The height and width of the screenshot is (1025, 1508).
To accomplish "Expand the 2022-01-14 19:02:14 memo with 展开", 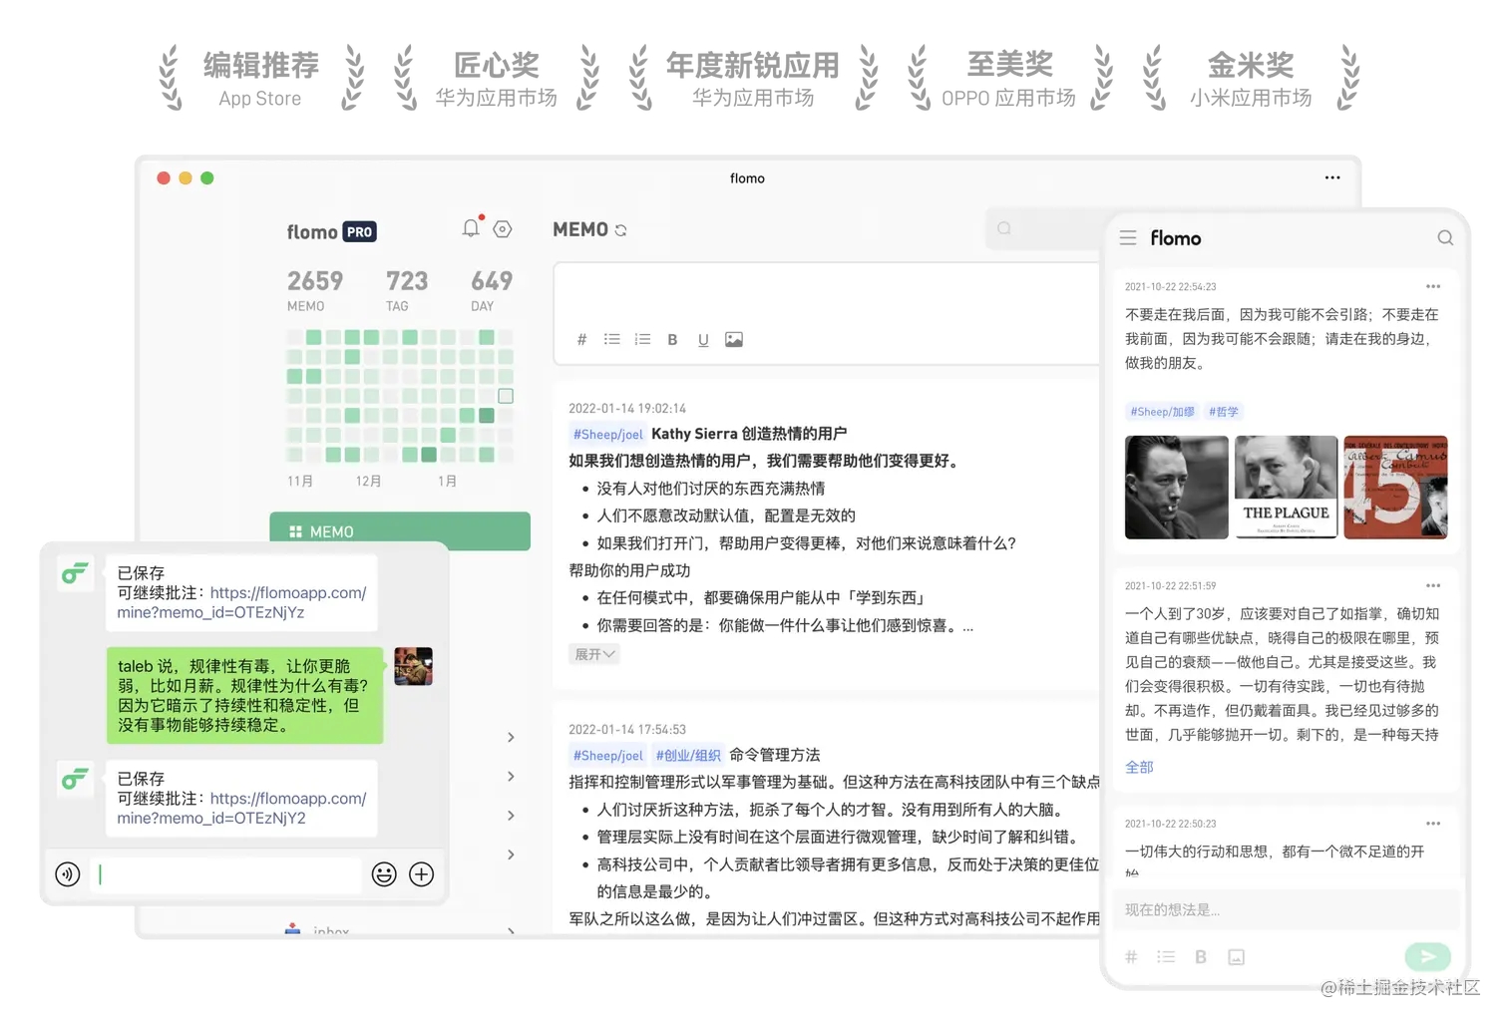I will [594, 654].
